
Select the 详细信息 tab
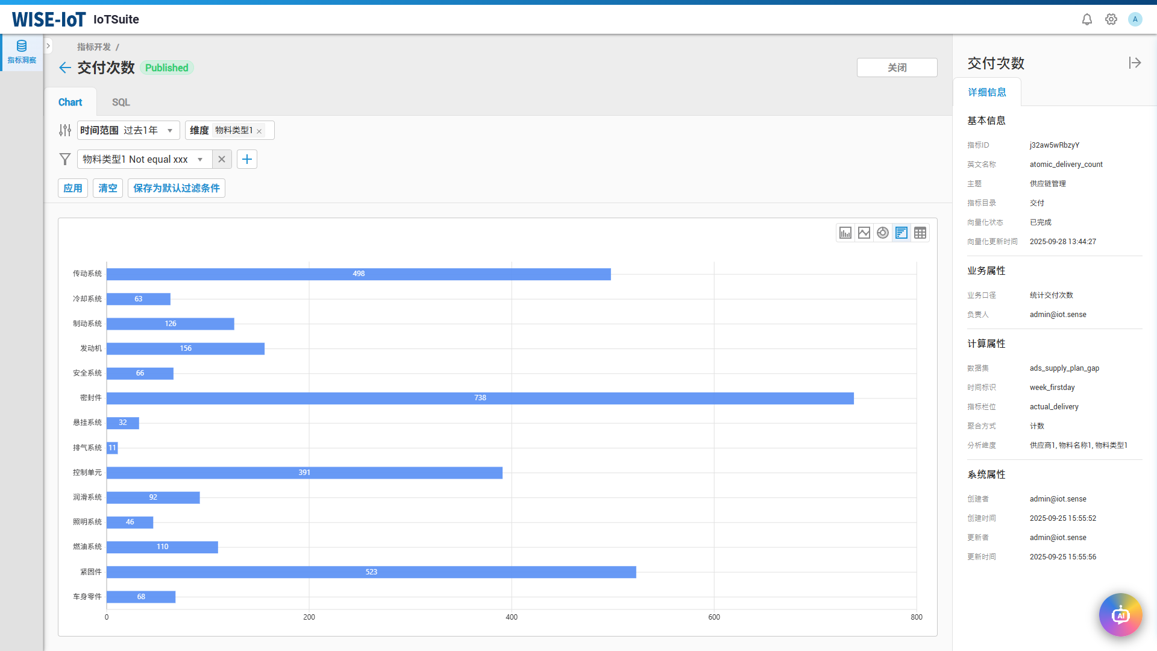987,92
